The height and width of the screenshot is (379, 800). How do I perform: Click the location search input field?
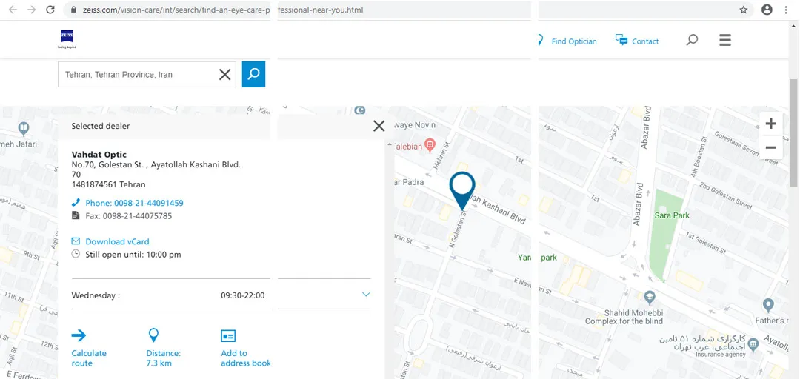(x=137, y=74)
